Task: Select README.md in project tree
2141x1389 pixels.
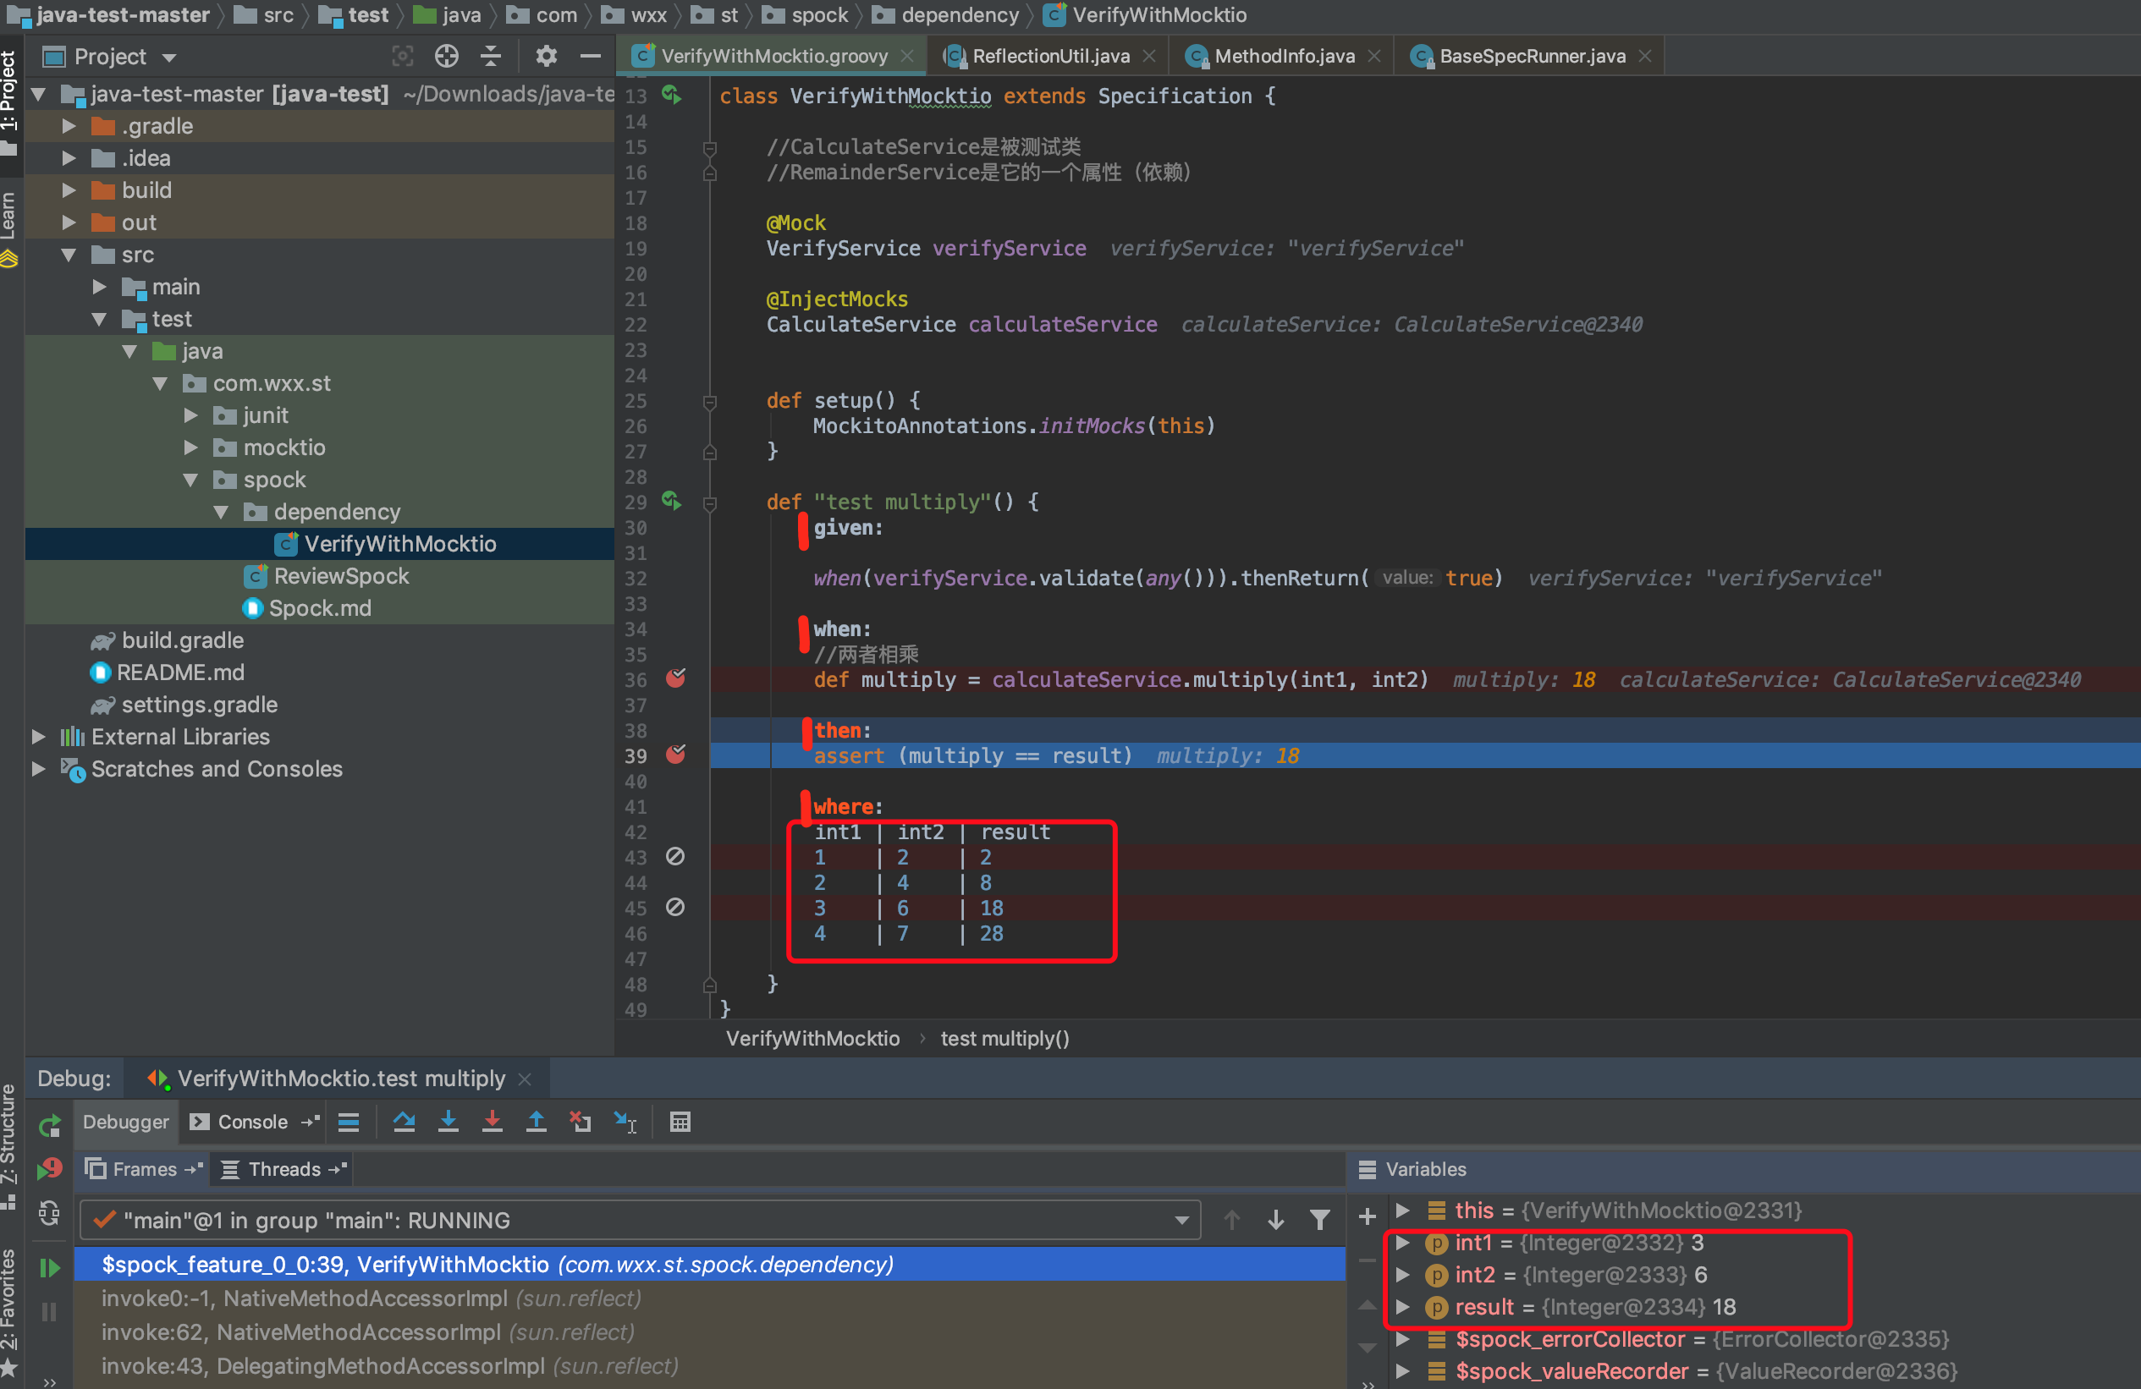Action: point(180,672)
